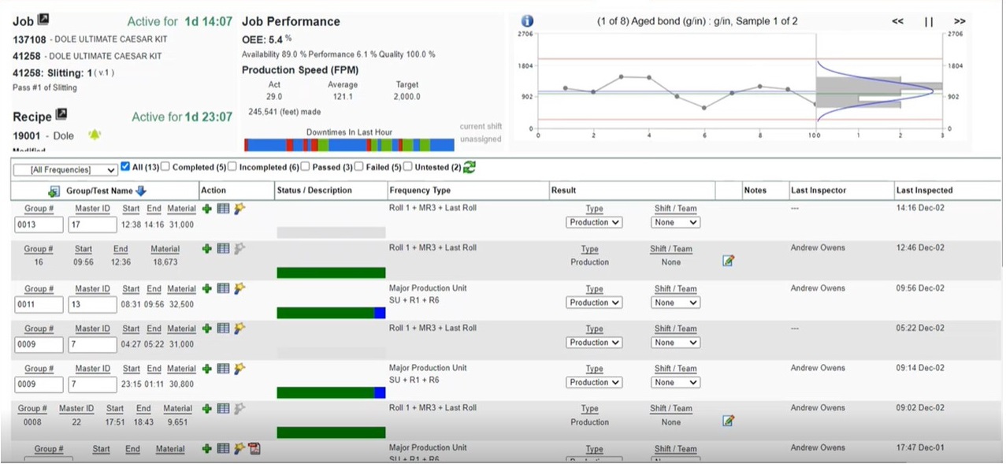Open Job details via external link icon
This screenshot has width=1006, height=464.
(x=43, y=20)
